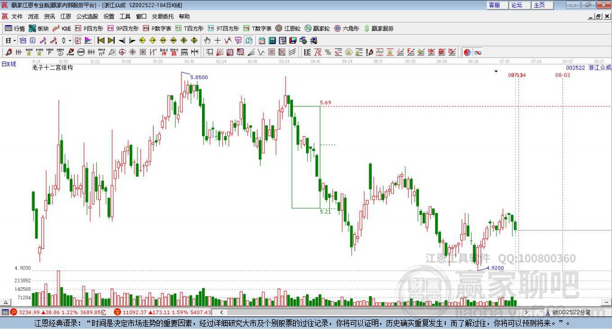
Task: Open the 工具 menu
Action: click(x=125, y=16)
